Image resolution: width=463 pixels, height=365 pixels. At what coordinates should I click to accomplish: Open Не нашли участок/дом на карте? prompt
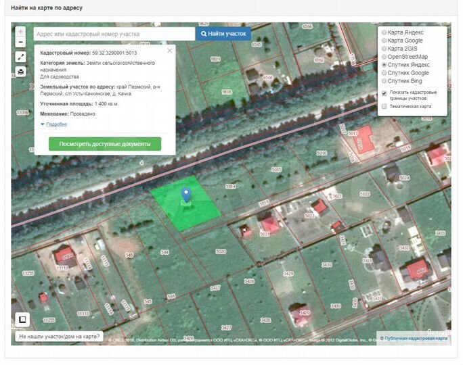60,336
